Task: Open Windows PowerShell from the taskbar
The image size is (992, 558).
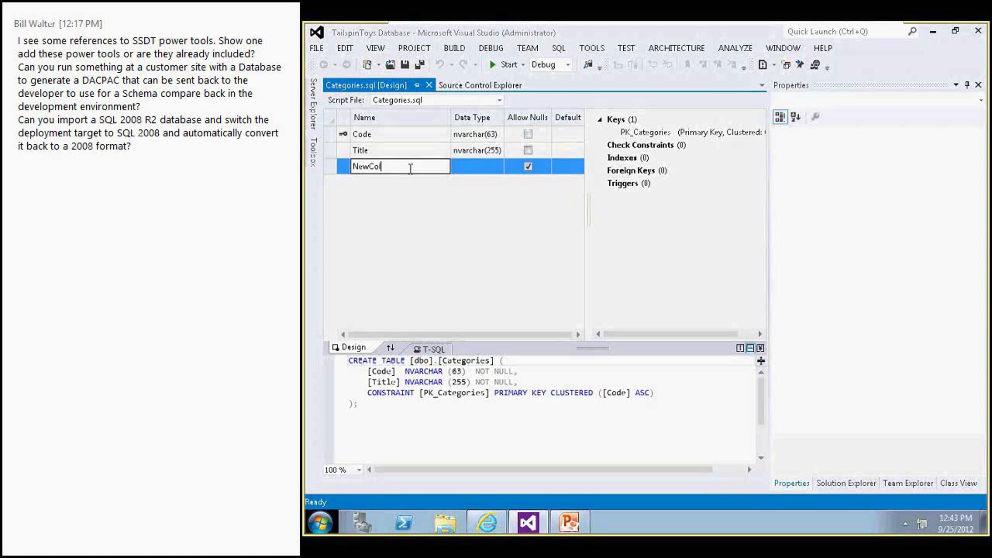Action: tap(404, 523)
